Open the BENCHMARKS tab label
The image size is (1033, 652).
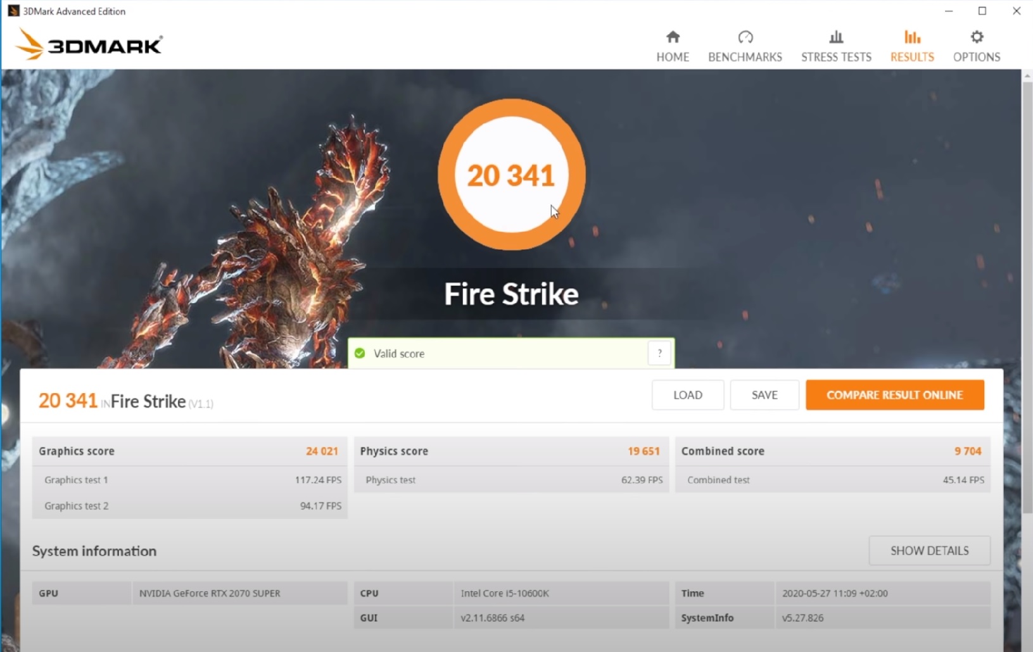point(745,57)
